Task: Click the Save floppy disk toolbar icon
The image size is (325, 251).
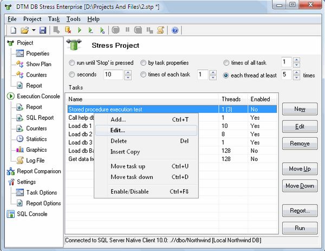Action: click(43, 30)
